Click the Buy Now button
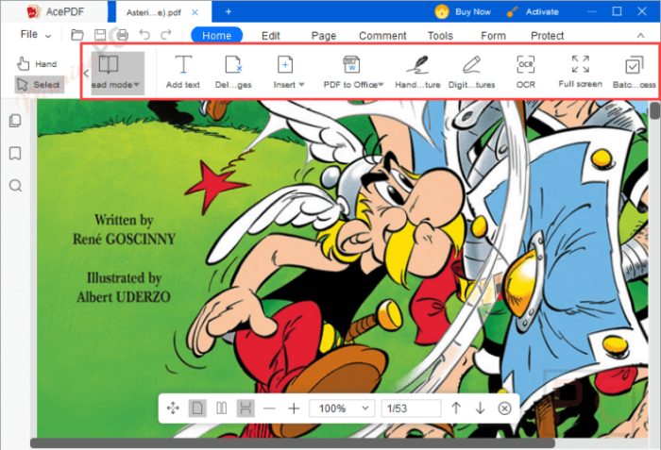The width and height of the screenshot is (661, 450). tap(463, 12)
